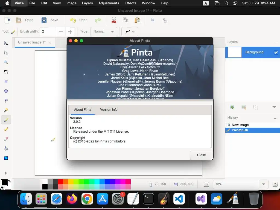Expand hidden tools arrow in toolbox
This screenshot has height=210, width=280.
(x=6, y=173)
